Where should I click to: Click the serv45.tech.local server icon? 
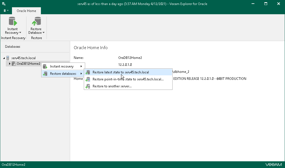point(8,58)
